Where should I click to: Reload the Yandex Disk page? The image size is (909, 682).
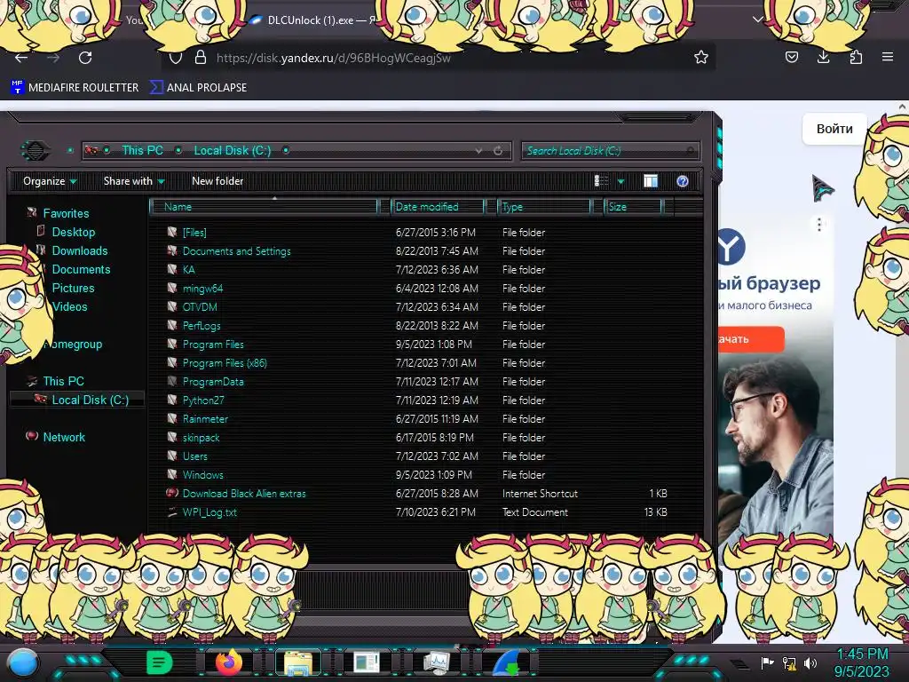(85, 58)
